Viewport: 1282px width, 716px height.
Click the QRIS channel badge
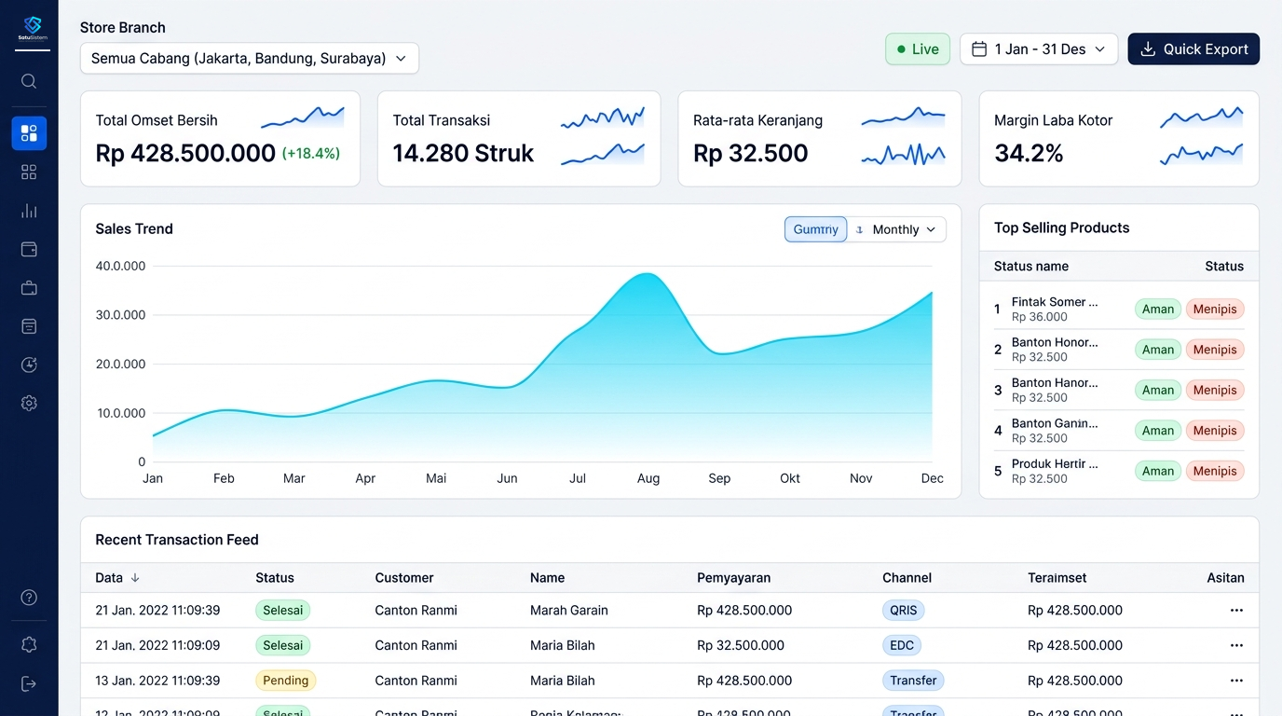click(904, 611)
